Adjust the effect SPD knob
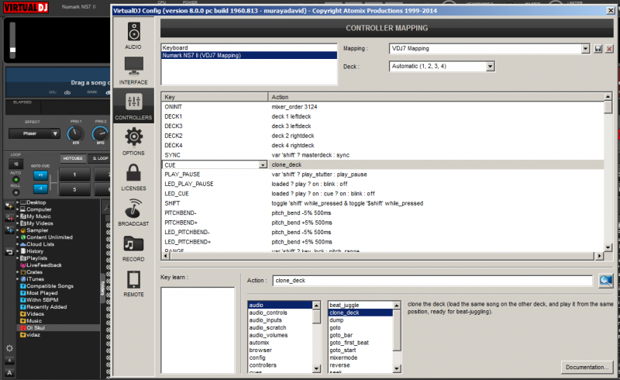 click(100, 134)
